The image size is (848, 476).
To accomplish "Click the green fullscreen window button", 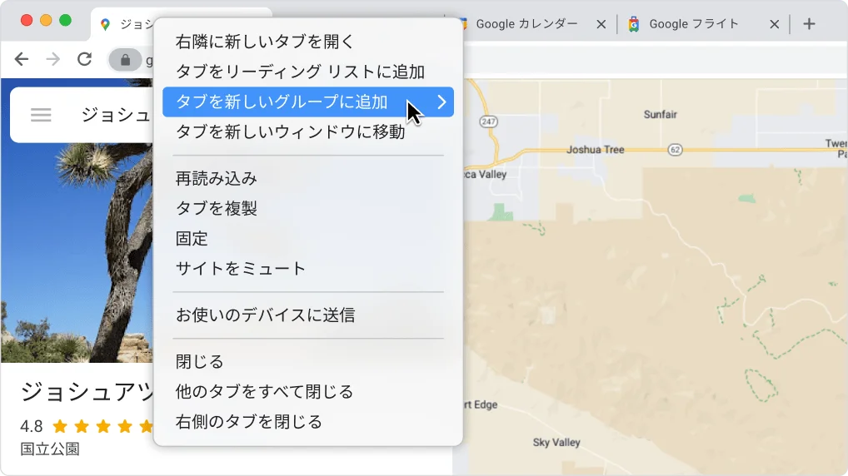I will point(66,21).
